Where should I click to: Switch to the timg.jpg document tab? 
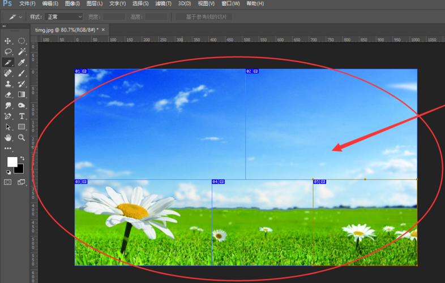[66, 29]
